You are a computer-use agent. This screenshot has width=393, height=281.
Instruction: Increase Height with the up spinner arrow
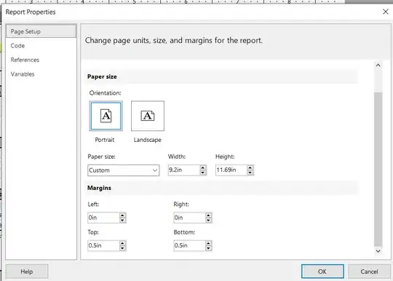(x=250, y=167)
